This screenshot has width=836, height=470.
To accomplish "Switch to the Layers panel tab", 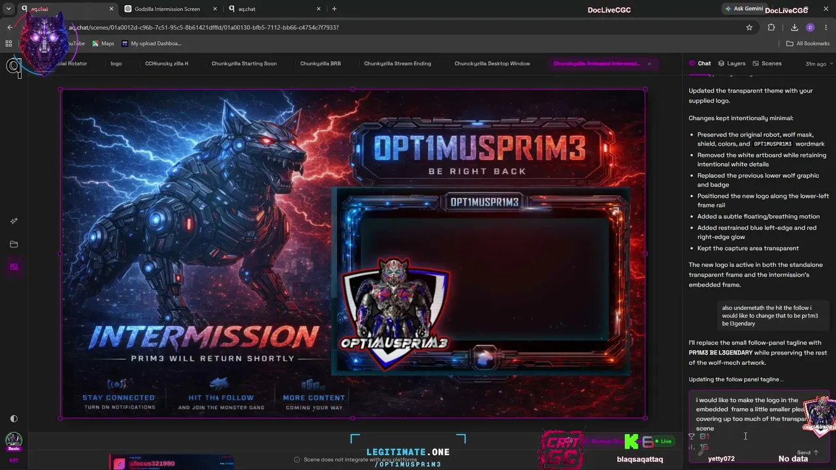I will click(731, 63).
